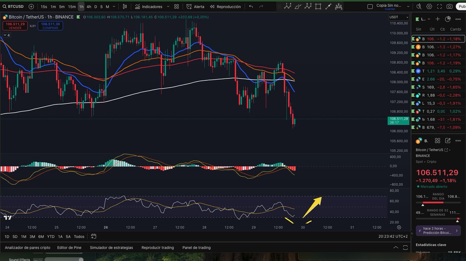
Task: Start Reproducción replay mode
Action: pyautogui.click(x=225, y=7)
